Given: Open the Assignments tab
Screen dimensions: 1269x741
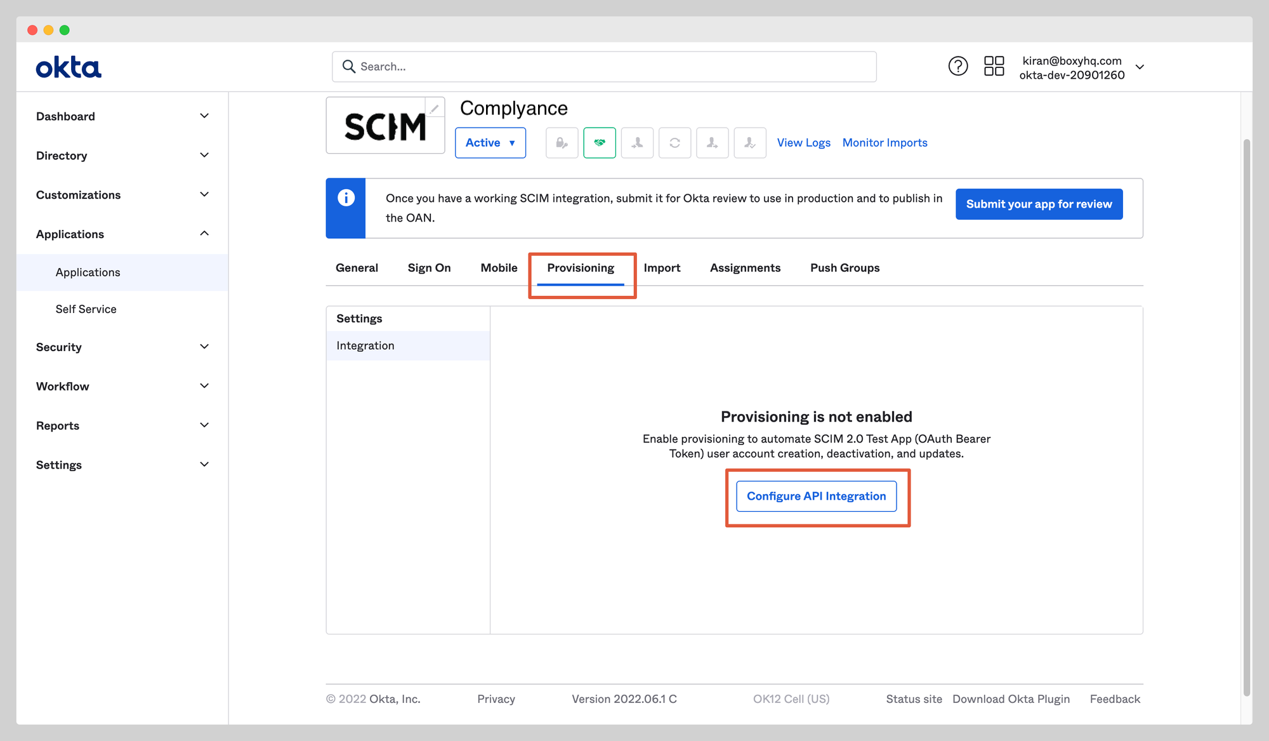Looking at the screenshot, I should (745, 268).
